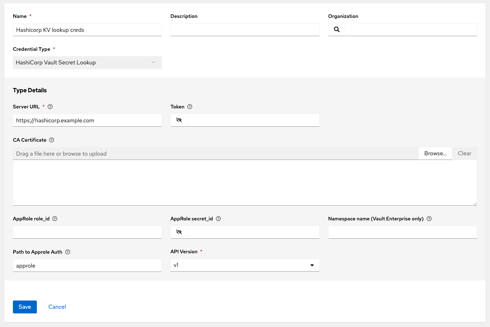Expand the Credential Type dropdown

pyautogui.click(x=87, y=63)
